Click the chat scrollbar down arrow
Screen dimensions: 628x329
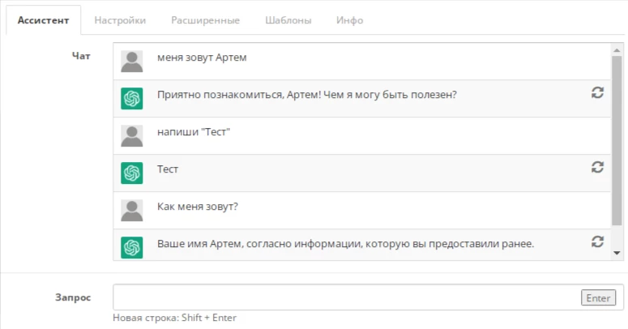(617, 253)
